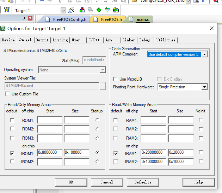The image size is (222, 193).
Task: Go to the Output tab
Action: [42, 40]
